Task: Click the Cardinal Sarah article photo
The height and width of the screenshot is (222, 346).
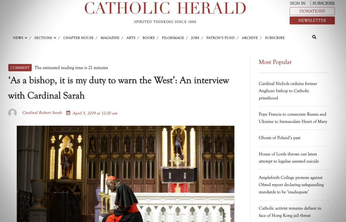Action: 126,174
